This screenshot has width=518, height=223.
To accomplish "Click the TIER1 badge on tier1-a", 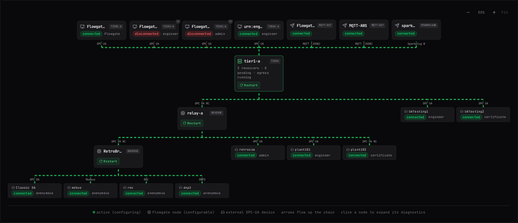I will (275, 61).
